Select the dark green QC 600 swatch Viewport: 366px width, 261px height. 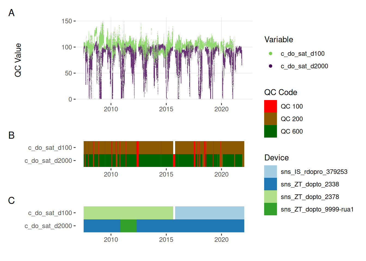pyautogui.click(x=270, y=131)
